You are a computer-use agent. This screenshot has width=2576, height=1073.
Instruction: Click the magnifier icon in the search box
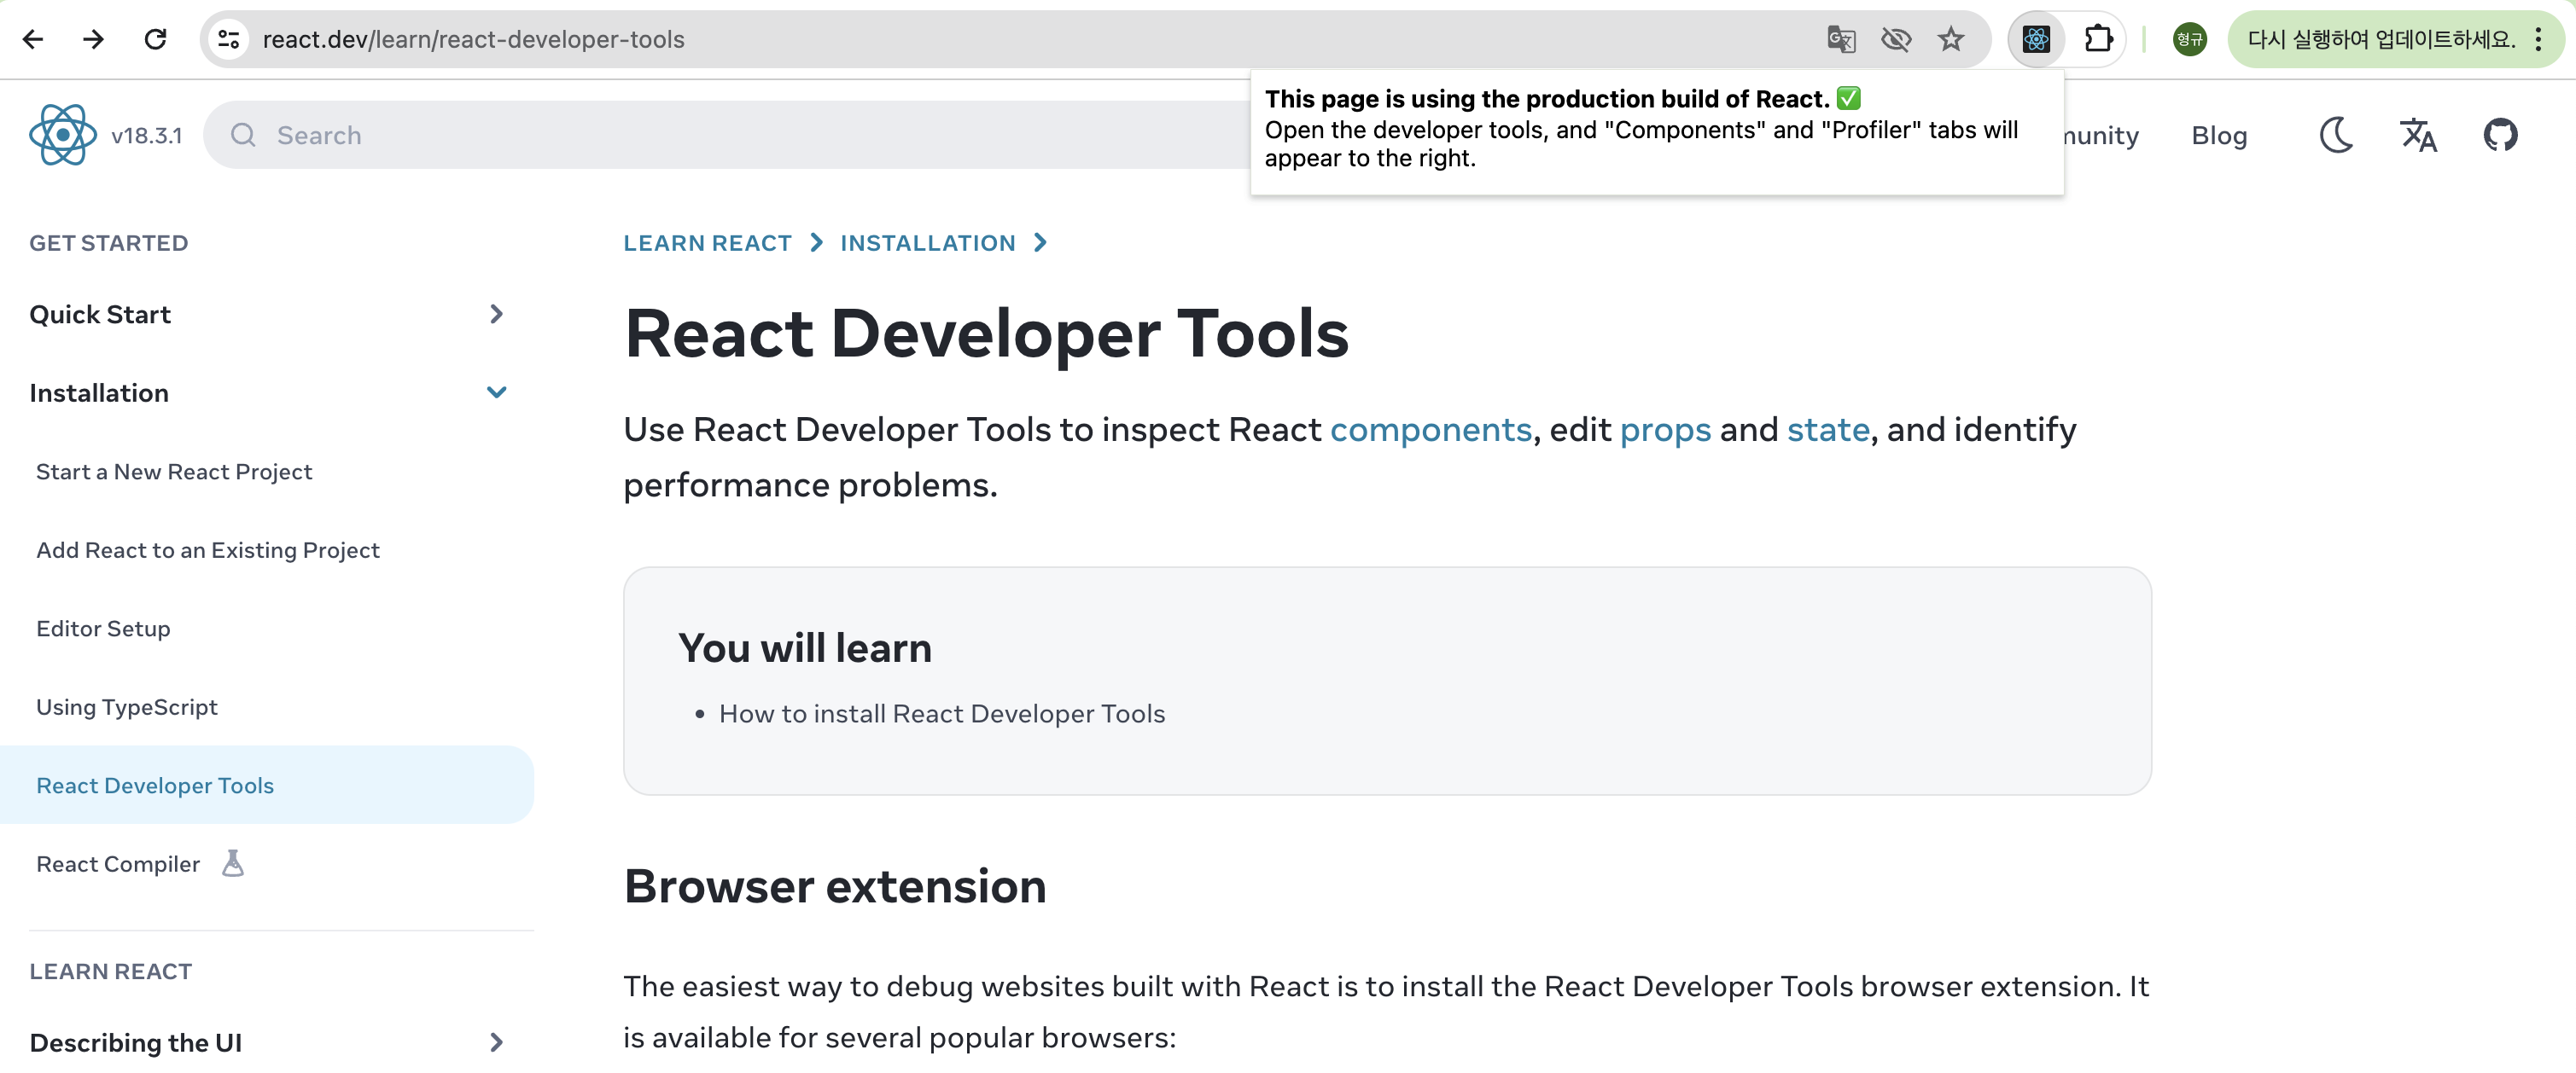point(243,134)
